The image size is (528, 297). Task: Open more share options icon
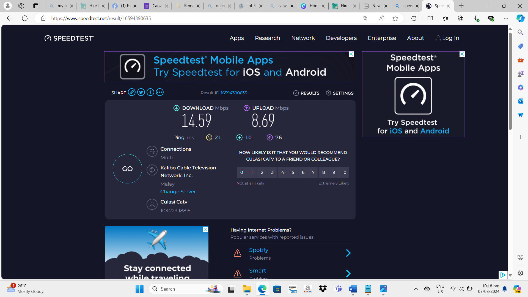[x=160, y=92]
